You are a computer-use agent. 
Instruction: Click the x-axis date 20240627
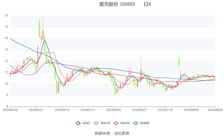pos(139,110)
